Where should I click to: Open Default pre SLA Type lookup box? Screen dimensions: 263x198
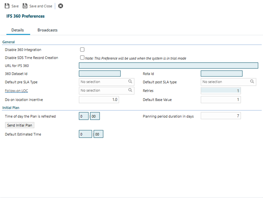[107, 82]
